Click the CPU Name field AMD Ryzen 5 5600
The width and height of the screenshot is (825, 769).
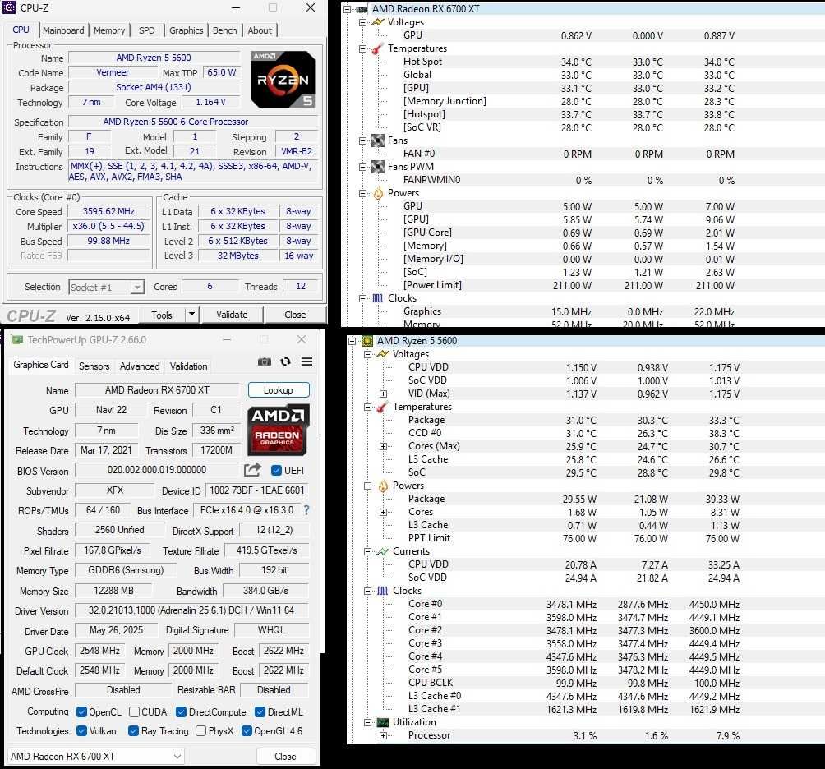click(154, 58)
